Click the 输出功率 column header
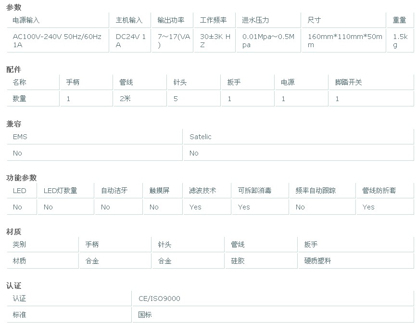Image resolution: width=417 pixels, height=325 pixels. (x=171, y=20)
